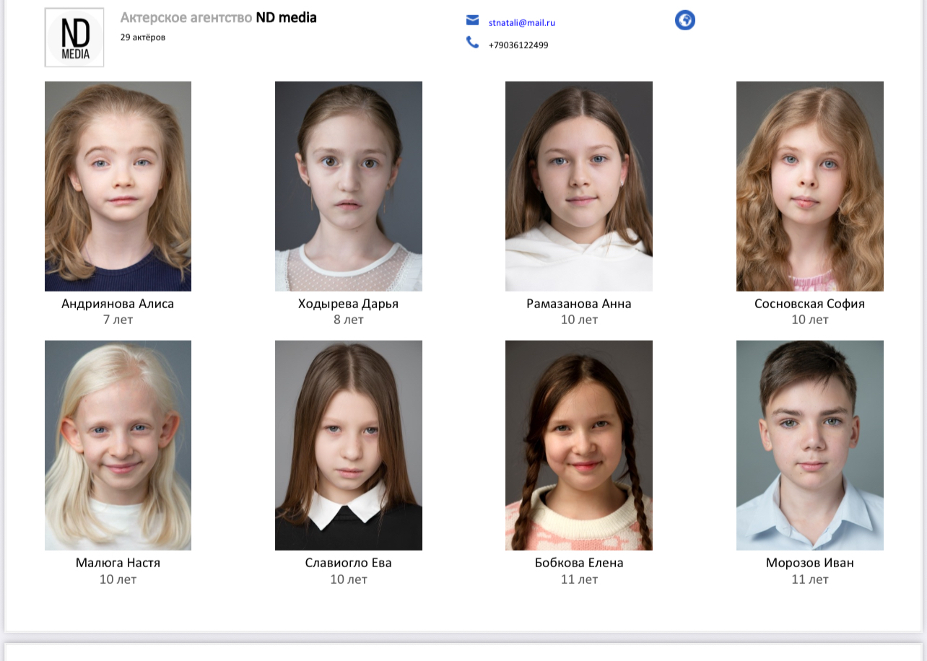Click the '29 актёров' count text

(x=143, y=37)
